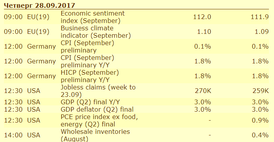
Task: Select the Economic sentiment index (September) row
Action: [136, 17]
